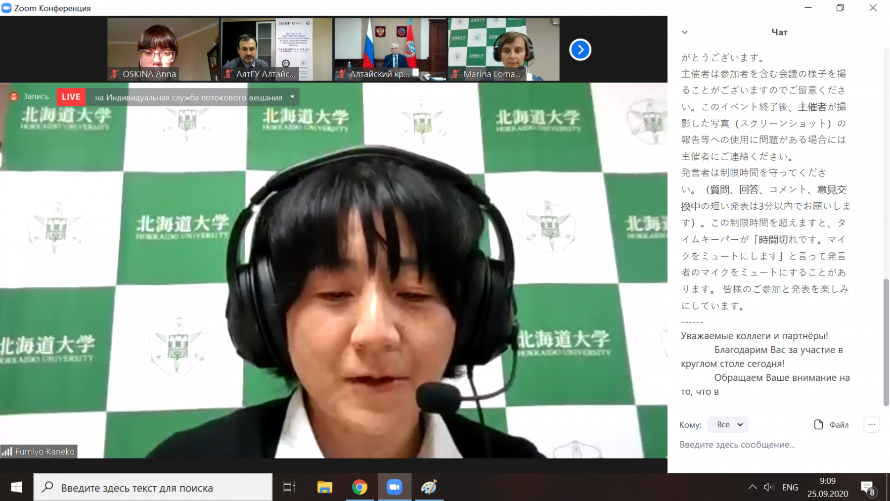Select the Алтайский кр... participant thumbnail

point(390,49)
